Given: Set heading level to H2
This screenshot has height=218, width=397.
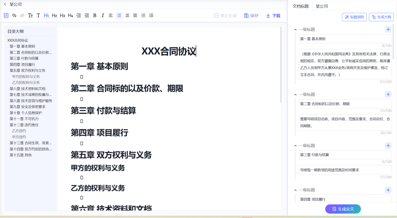Looking at the screenshot, I should coord(54,15).
